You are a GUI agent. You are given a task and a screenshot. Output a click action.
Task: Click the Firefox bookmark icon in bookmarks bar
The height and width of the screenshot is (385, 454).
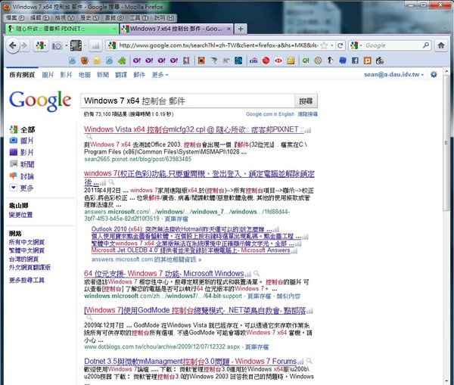coord(85,61)
